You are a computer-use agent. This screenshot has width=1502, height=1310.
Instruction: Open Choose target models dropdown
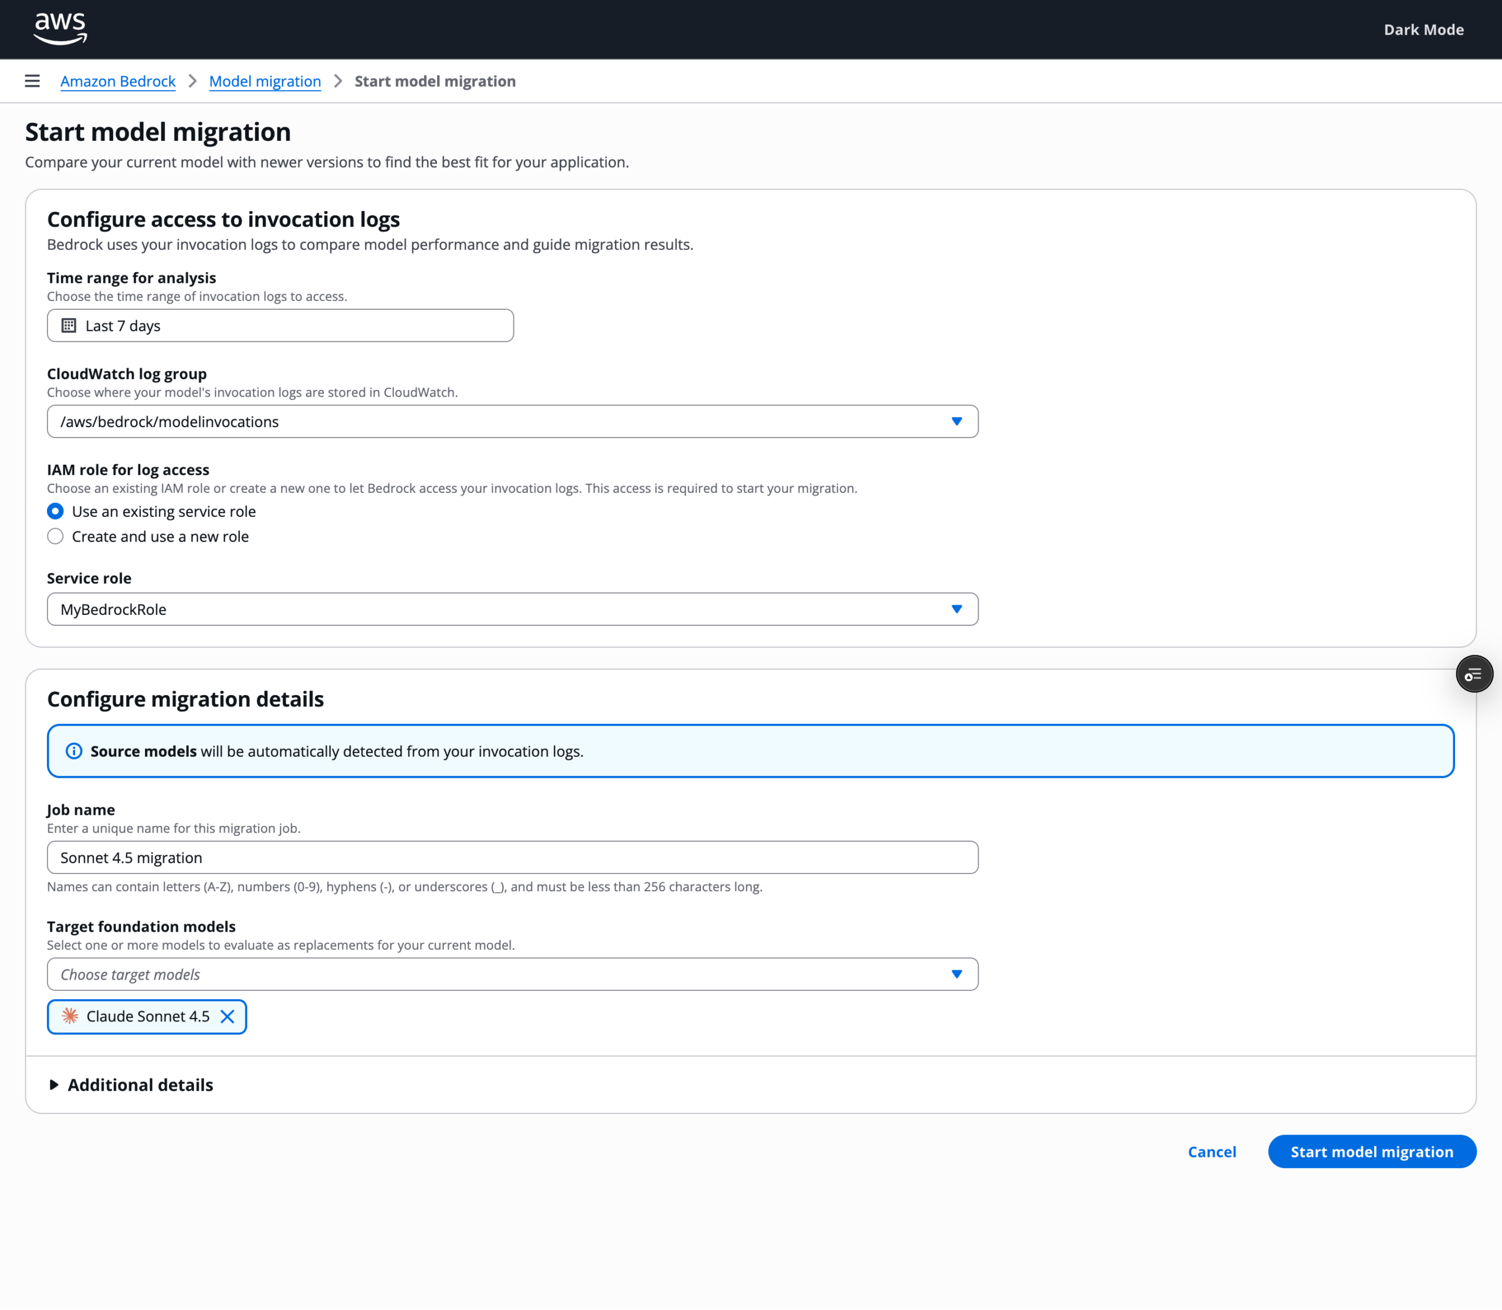coord(513,974)
